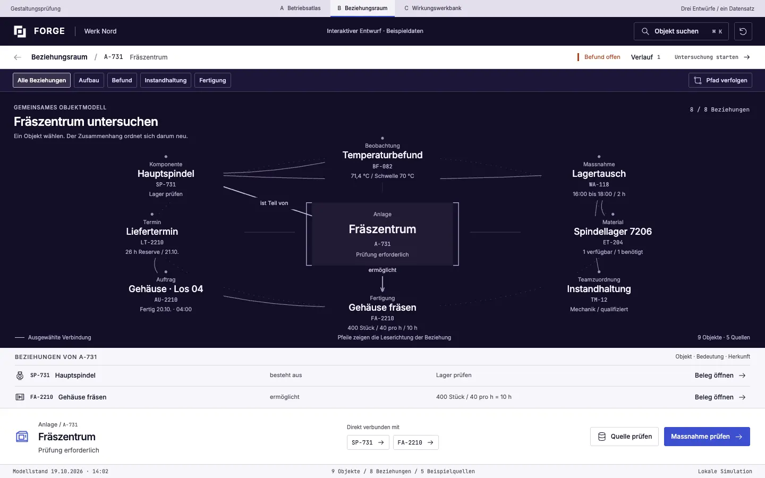Click the arrow in the Gehäuse fräsen Beleg öffnen

(x=742, y=397)
